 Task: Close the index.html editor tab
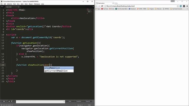18,7
